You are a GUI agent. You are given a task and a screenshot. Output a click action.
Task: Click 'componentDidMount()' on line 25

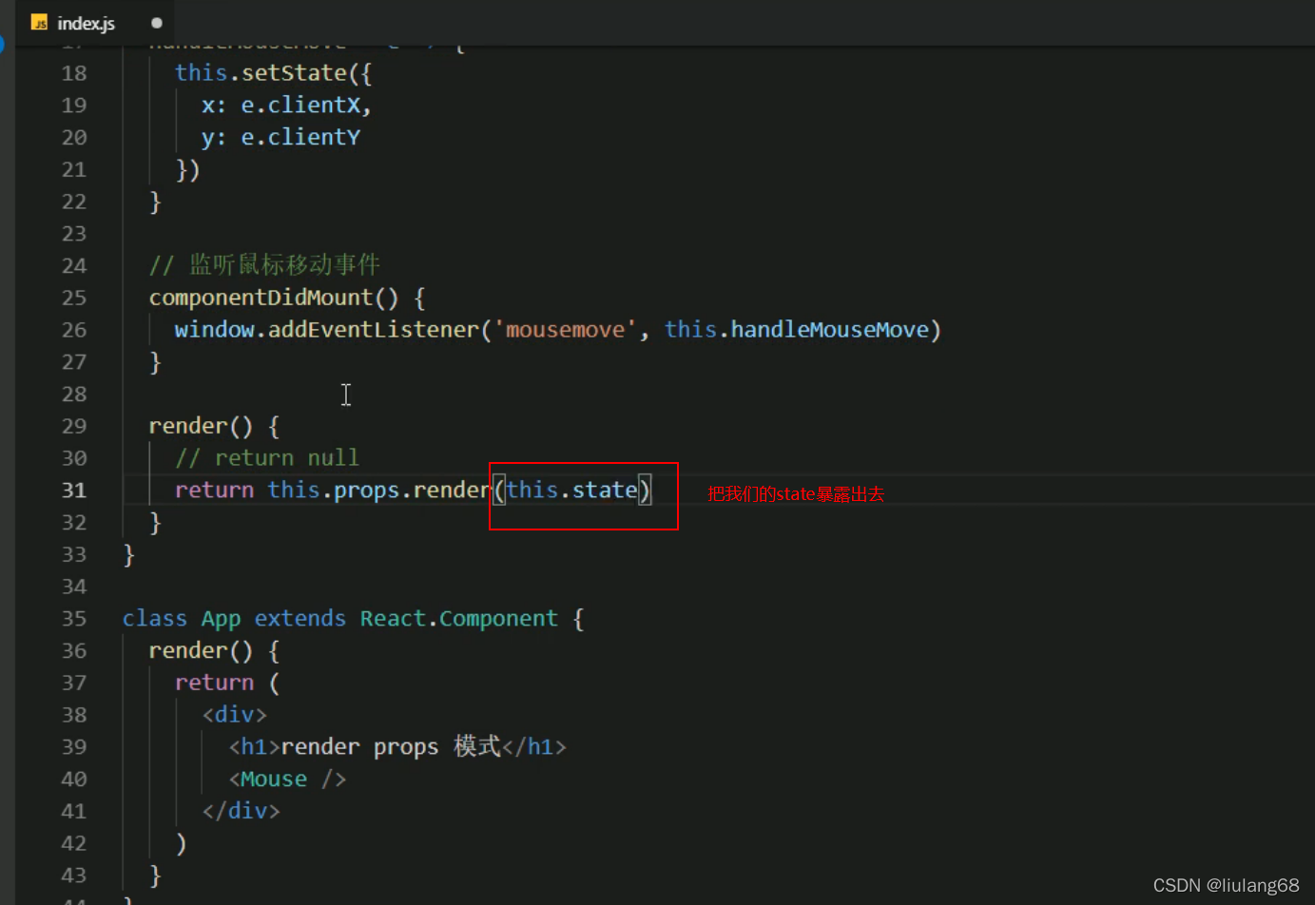[x=274, y=298]
